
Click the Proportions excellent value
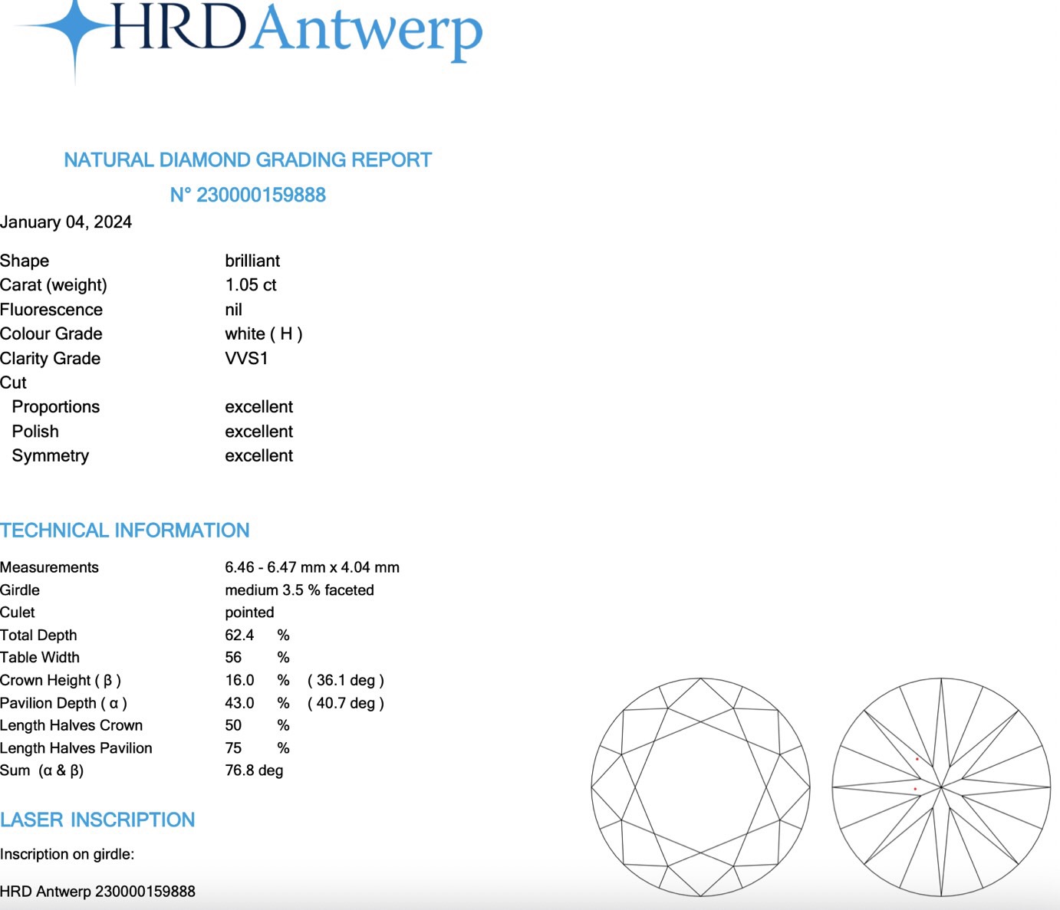259,407
